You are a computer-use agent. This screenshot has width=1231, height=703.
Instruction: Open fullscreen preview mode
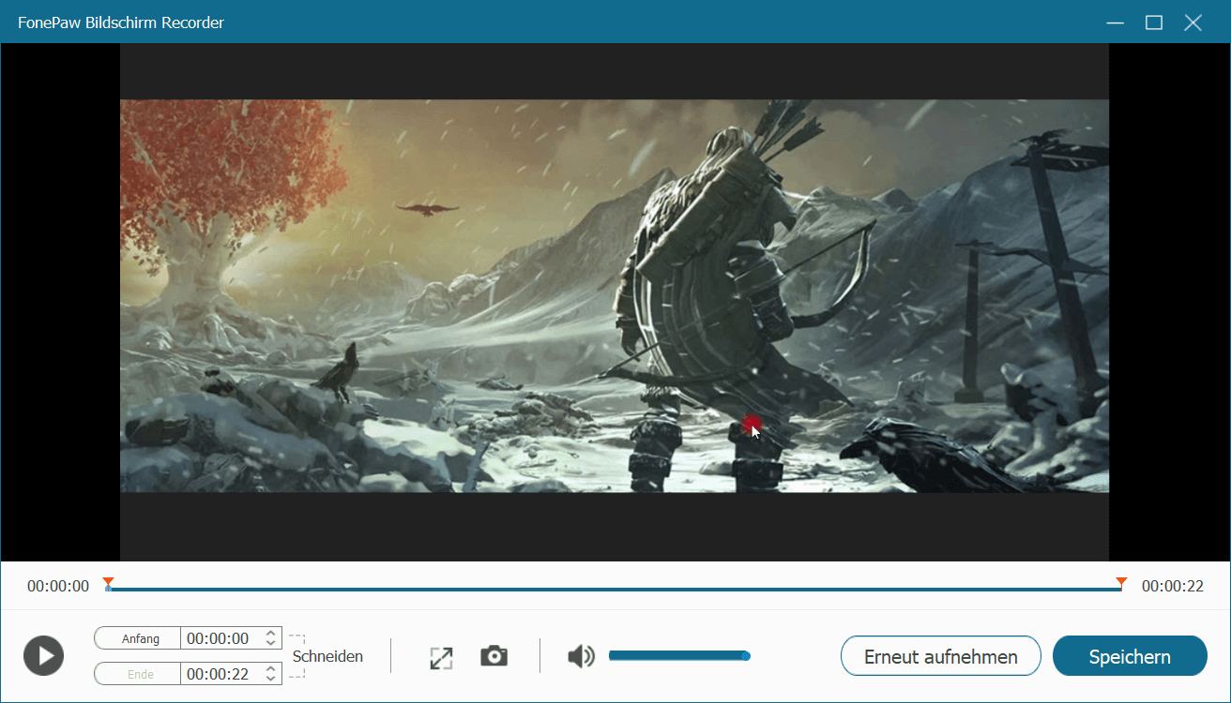point(441,657)
